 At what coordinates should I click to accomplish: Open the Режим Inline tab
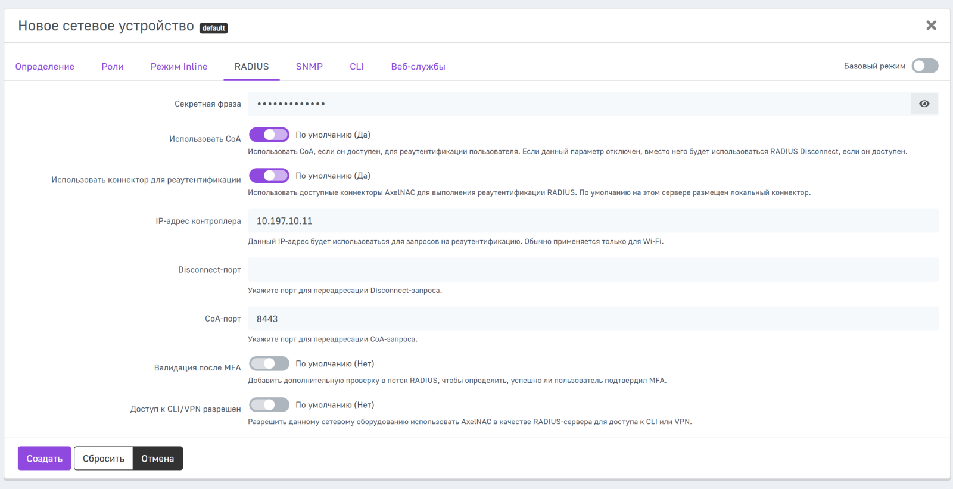(x=179, y=67)
